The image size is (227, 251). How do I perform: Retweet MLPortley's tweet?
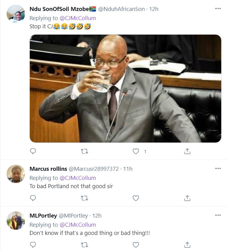tap(84, 245)
